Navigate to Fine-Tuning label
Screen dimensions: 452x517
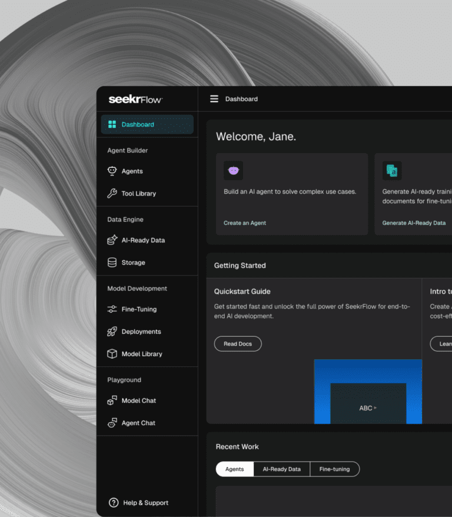click(x=139, y=309)
